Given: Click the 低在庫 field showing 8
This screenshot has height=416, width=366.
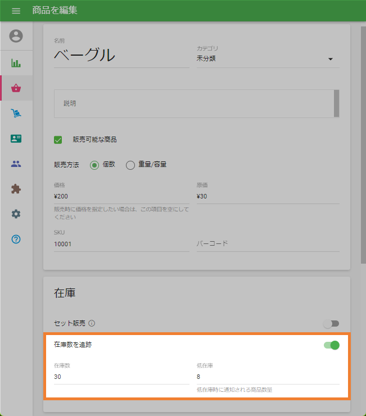Looking at the screenshot, I should pos(268,377).
